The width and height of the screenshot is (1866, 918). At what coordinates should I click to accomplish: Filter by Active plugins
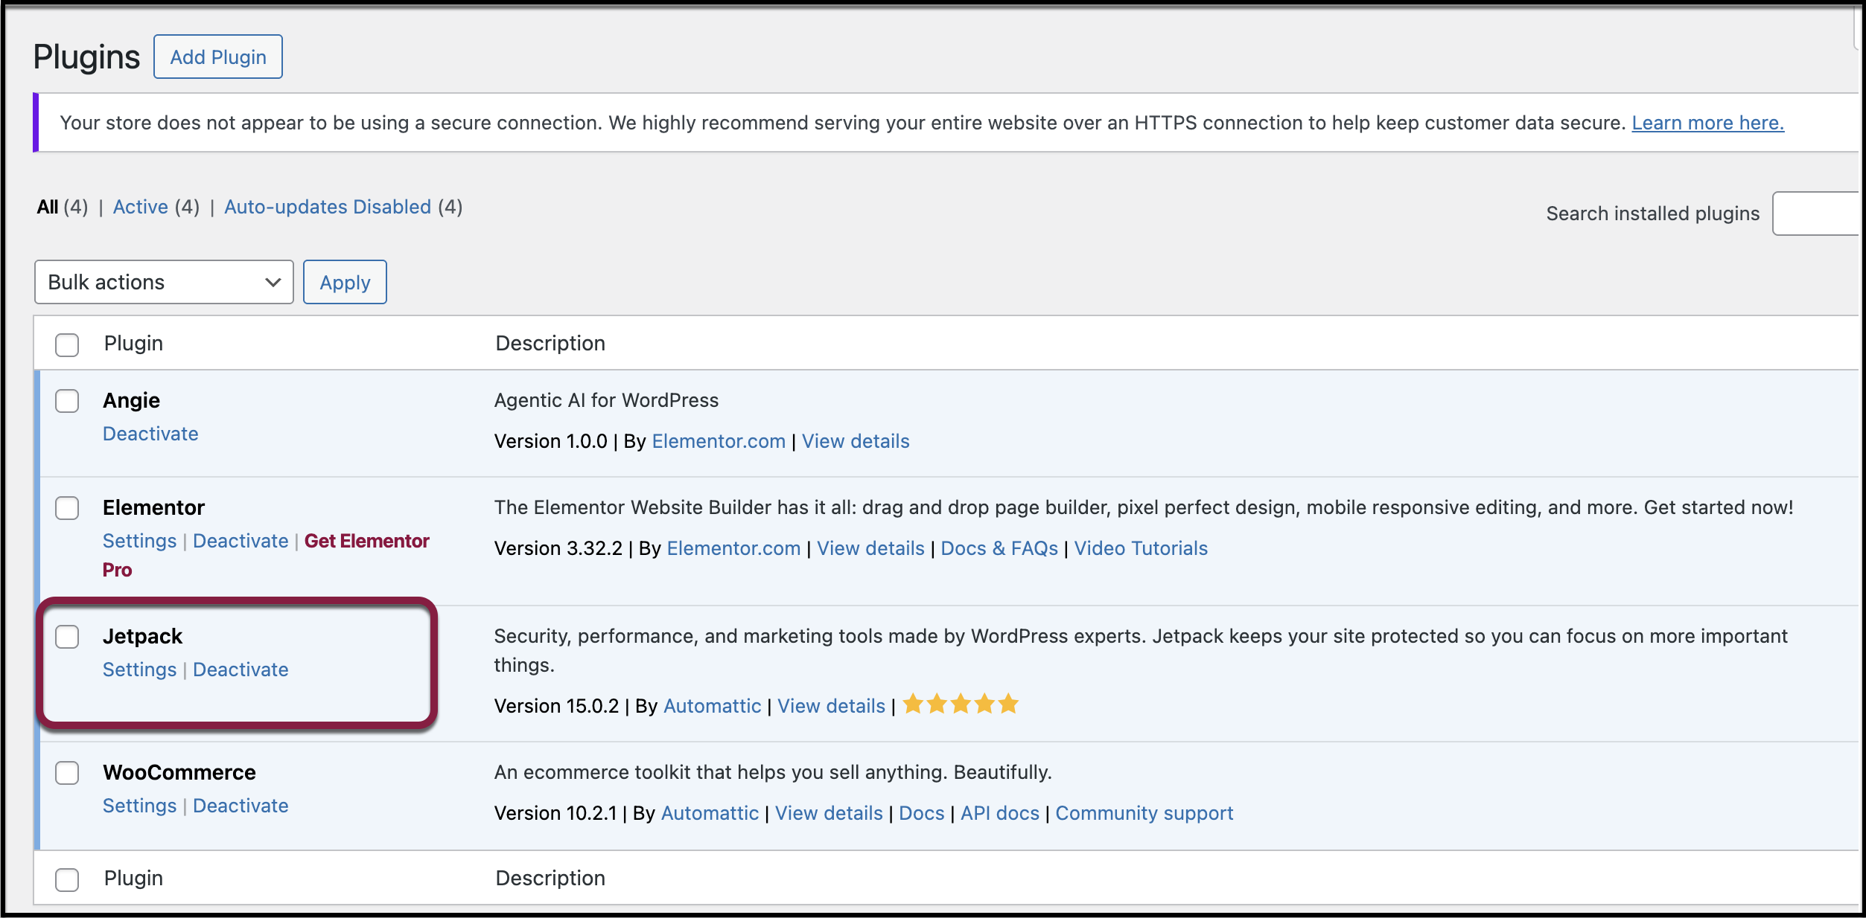coord(140,207)
